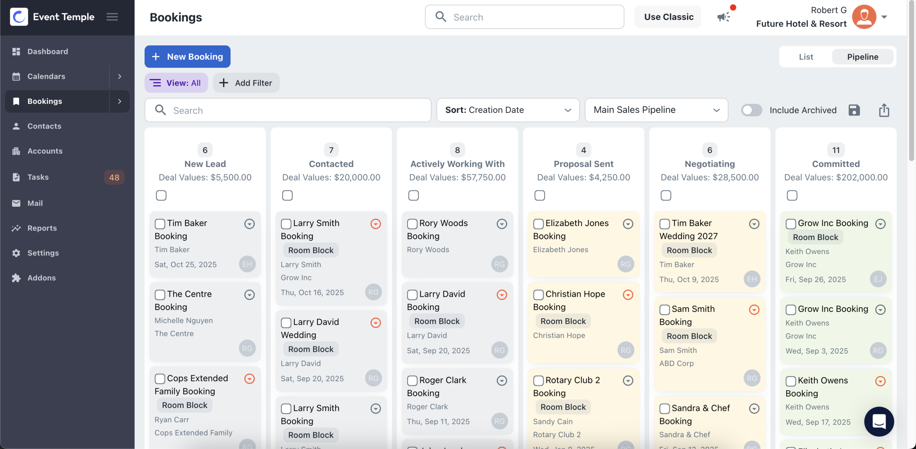Click the export share icon
The width and height of the screenshot is (916, 449).
click(884, 110)
